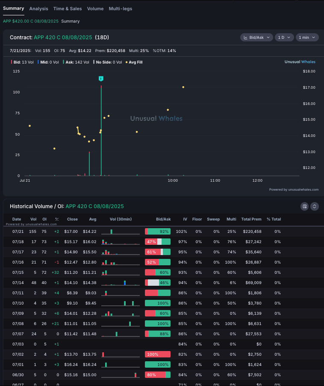Click the 07/10 bid/ask bar showing 100%
The height and width of the screenshot is (386, 324).
(158, 303)
